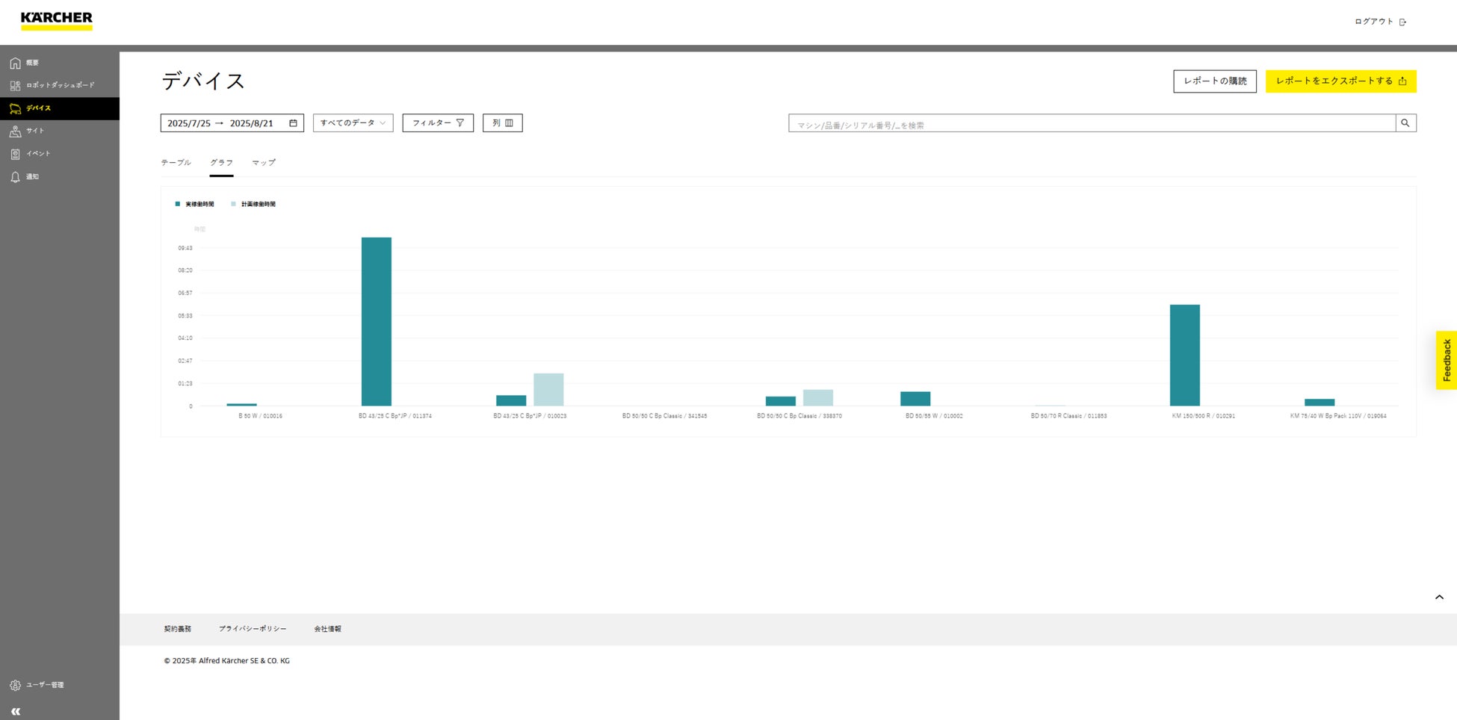Image resolution: width=1457 pixels, height=720 pixels.
Task: Click the 09:43 y-axis value
Action: (x=185, y=248)
